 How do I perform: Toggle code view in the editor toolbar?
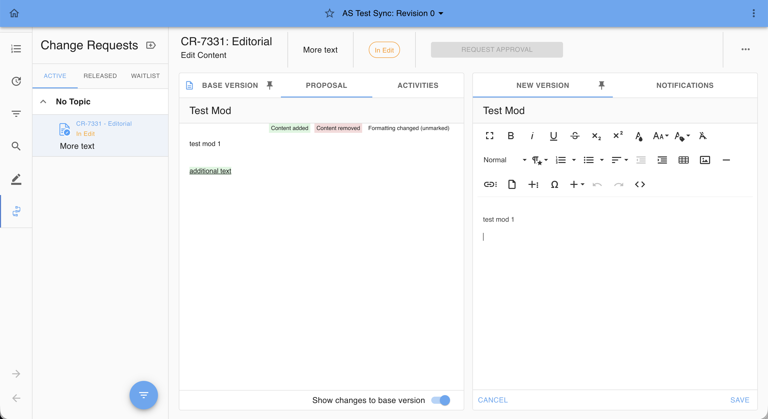[640, 184]
